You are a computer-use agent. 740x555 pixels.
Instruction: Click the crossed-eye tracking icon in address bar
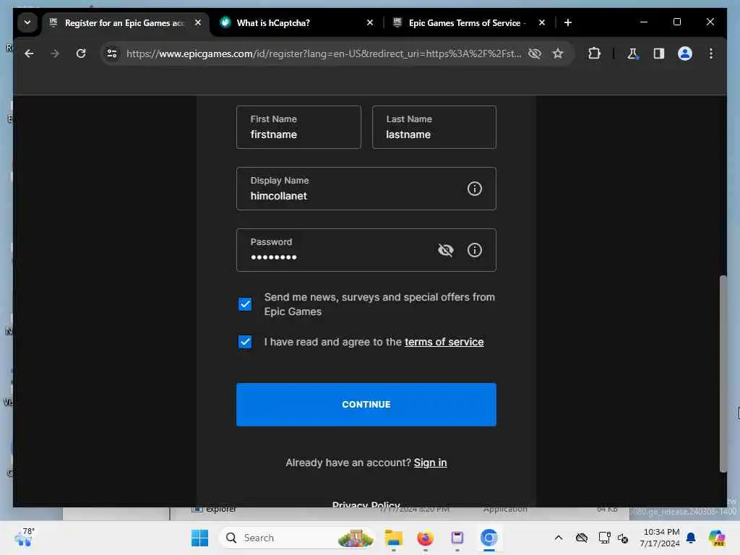pos(535,53)
